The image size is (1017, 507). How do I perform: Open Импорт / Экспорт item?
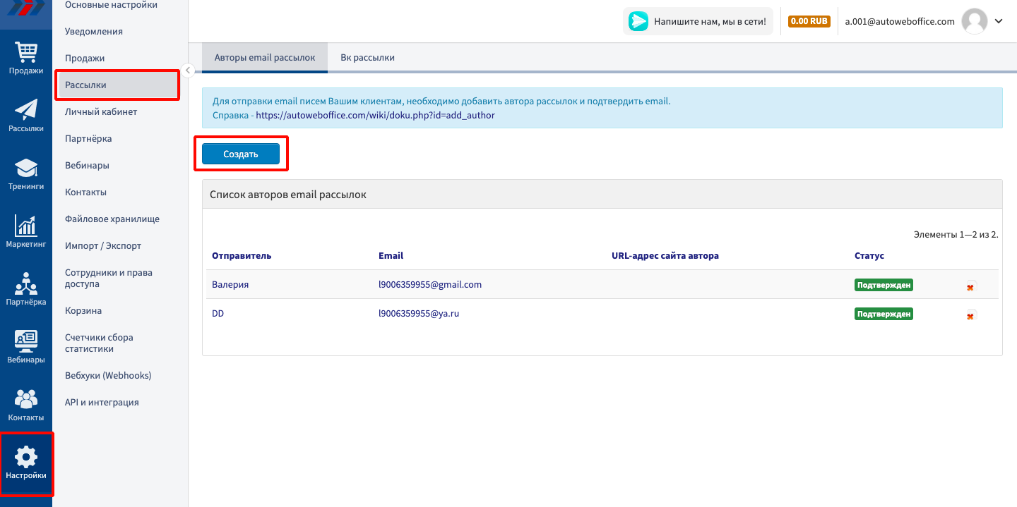103,245
